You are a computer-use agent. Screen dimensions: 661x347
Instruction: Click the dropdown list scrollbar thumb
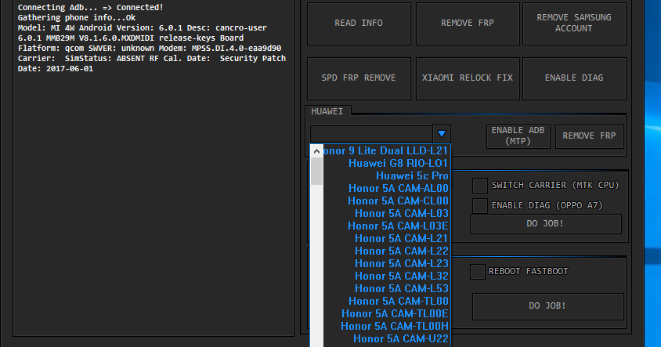pyautogui.click(x=316, y=172)
